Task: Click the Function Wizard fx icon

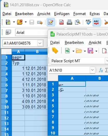Action: [101, 70]
